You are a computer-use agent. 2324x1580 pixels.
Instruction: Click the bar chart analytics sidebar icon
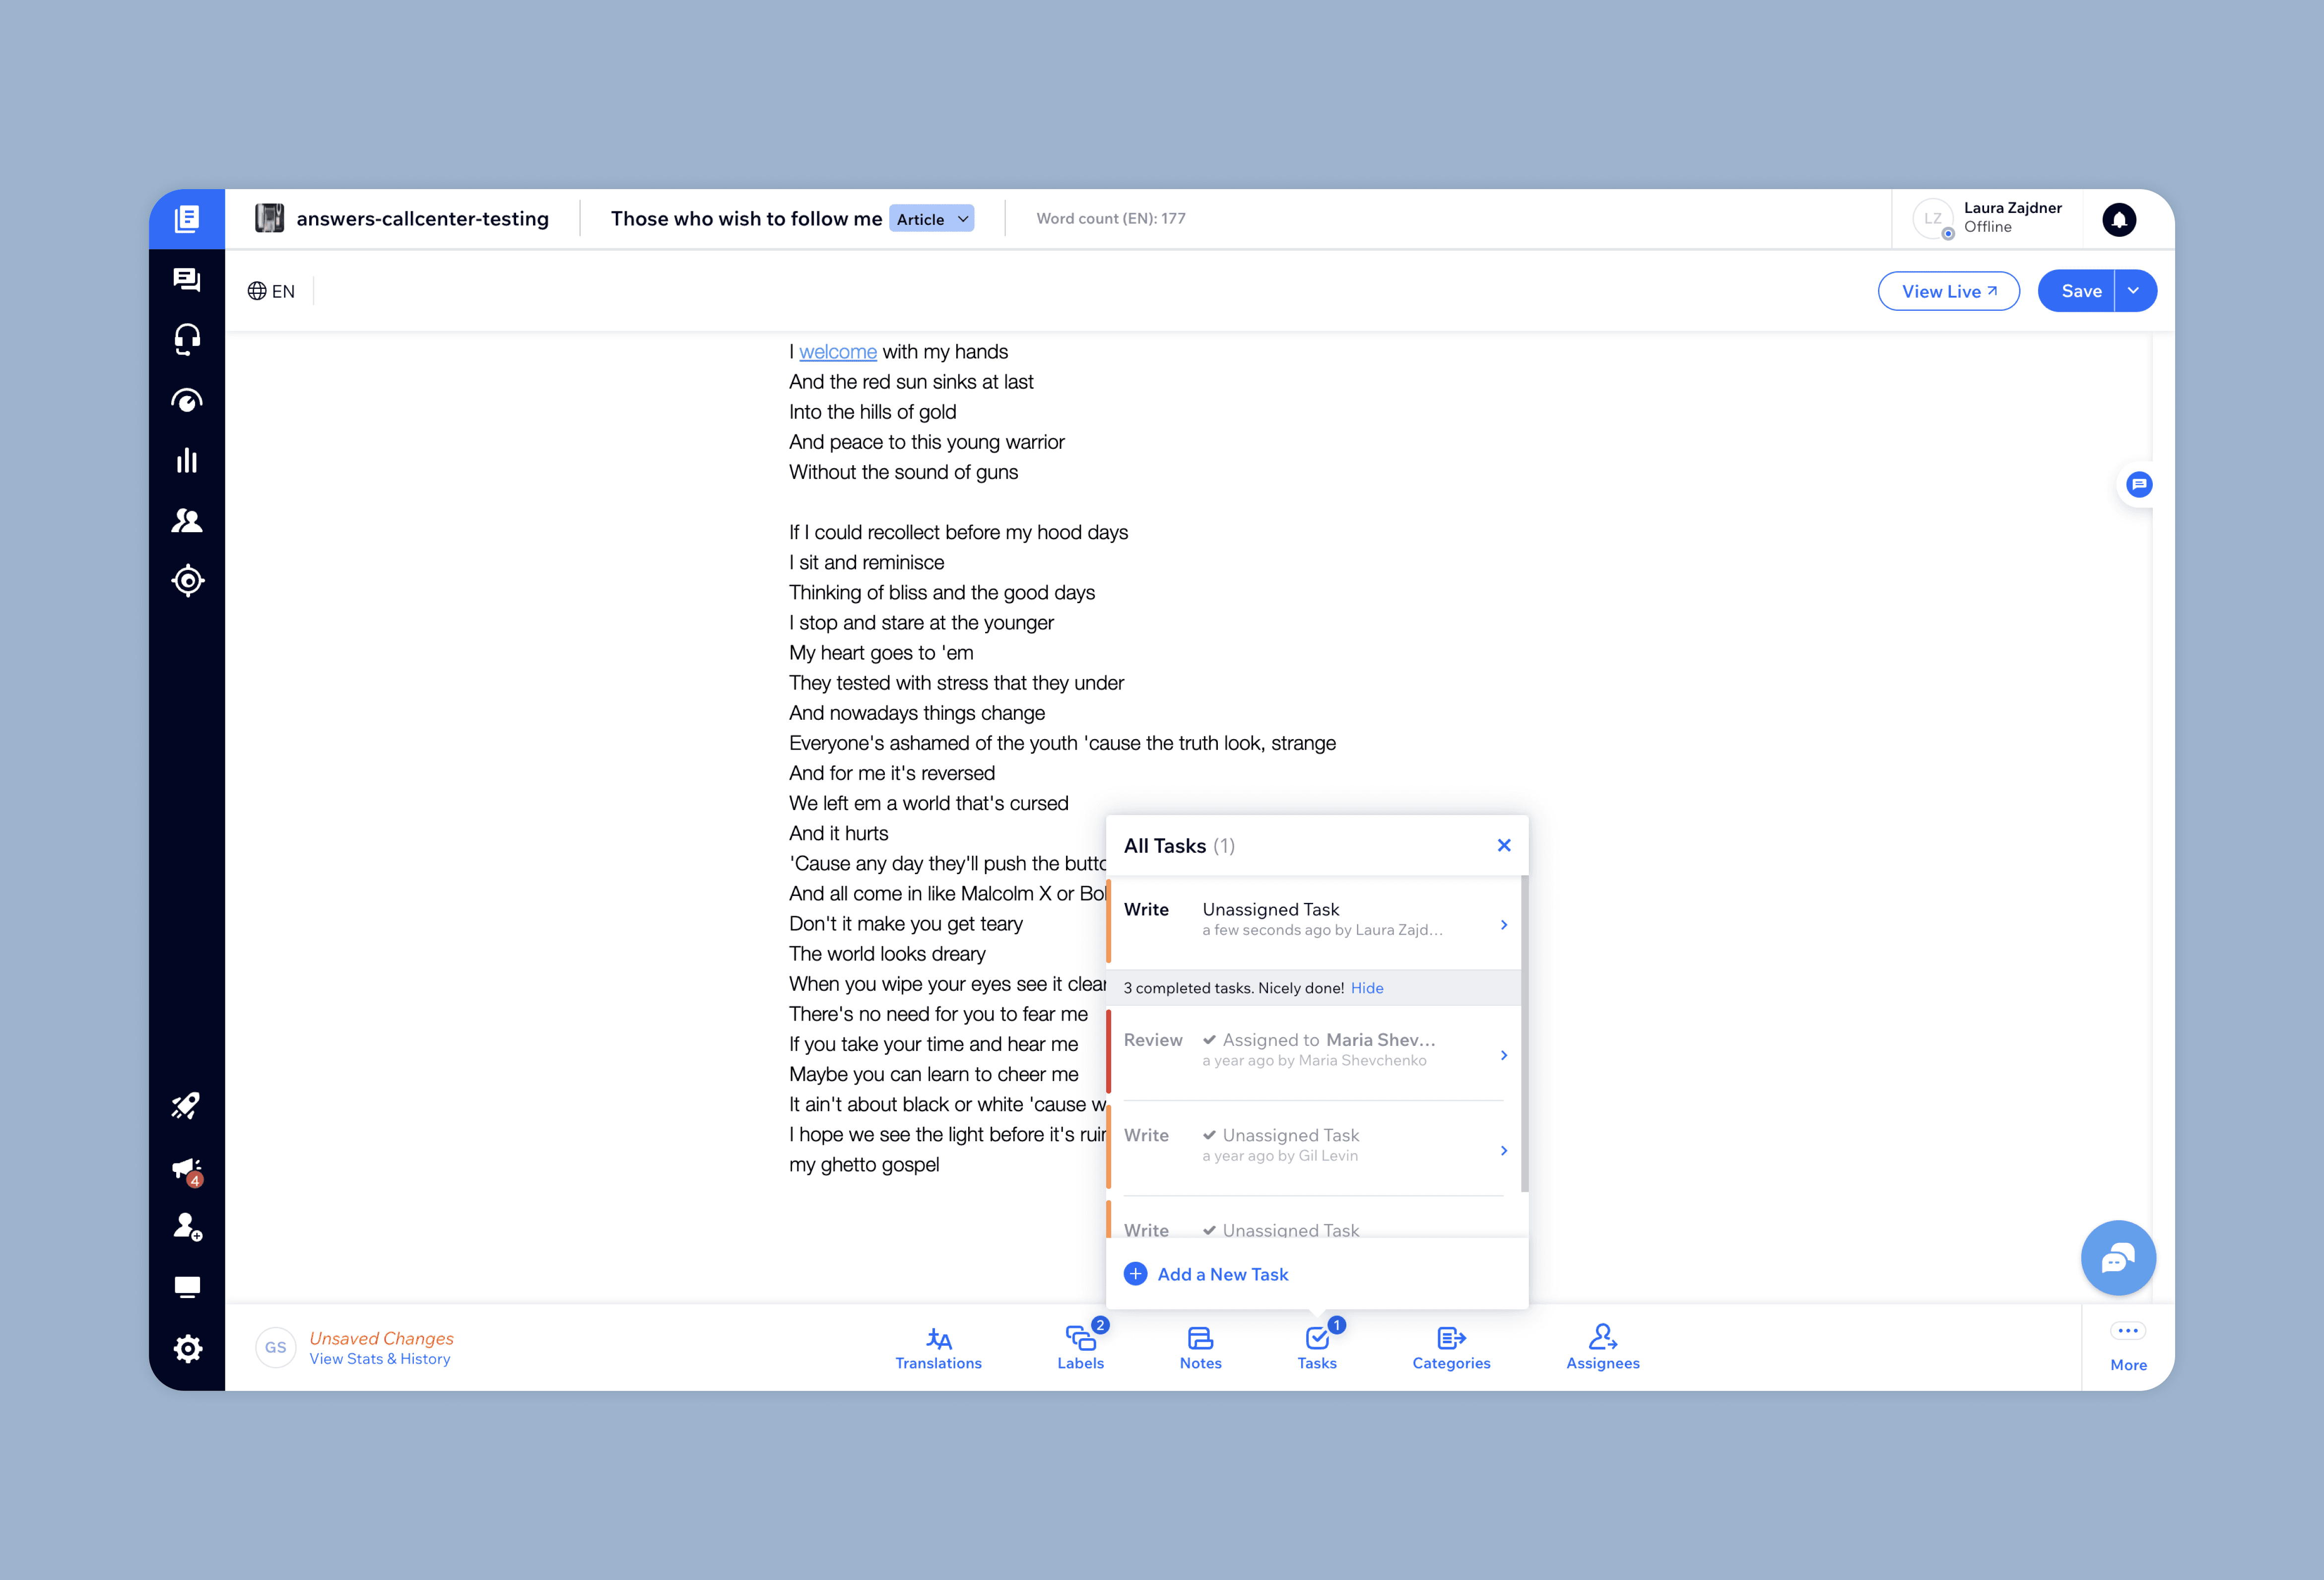pos(187,460)
